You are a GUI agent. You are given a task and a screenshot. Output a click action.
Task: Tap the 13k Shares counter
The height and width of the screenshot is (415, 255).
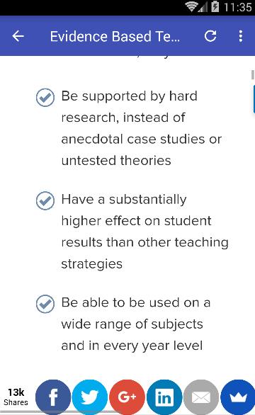click(16, 397)
